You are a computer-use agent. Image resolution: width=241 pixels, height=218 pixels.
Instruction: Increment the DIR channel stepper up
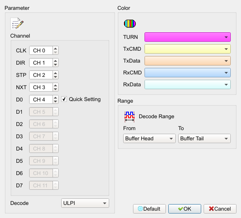point(55,61)
